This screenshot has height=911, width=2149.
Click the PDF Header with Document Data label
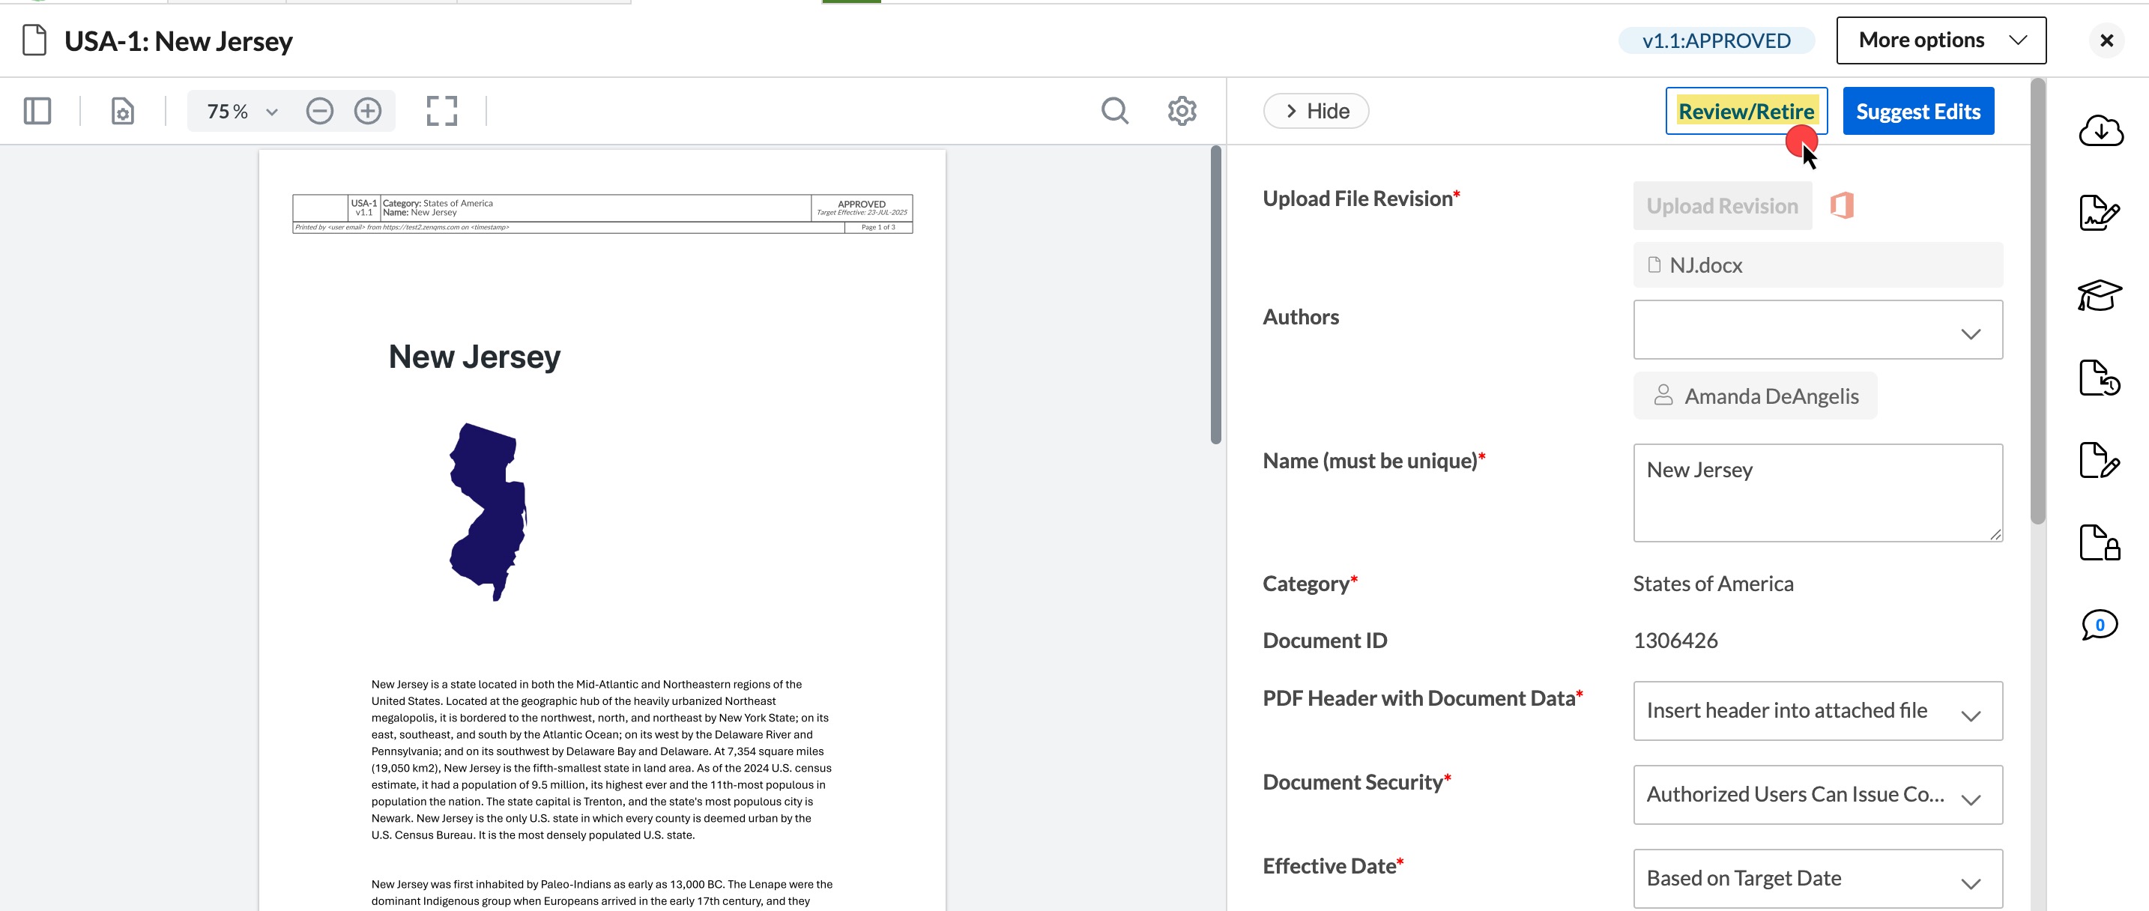1422,698
